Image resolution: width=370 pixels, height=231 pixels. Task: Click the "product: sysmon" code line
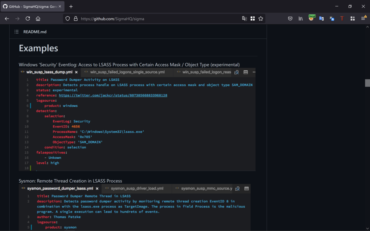click(61, 227)
